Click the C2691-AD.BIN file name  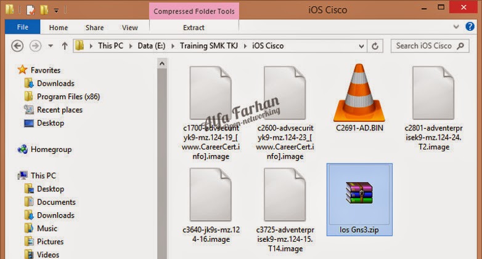[x=359, y=128]
